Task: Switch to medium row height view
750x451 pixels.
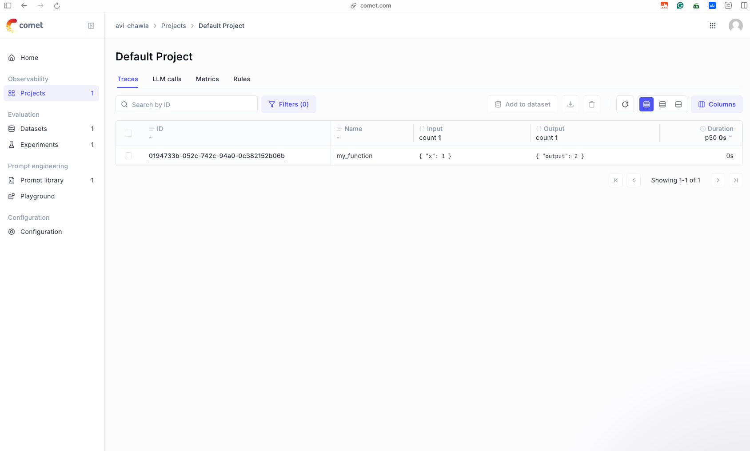Action: (662, 104)
